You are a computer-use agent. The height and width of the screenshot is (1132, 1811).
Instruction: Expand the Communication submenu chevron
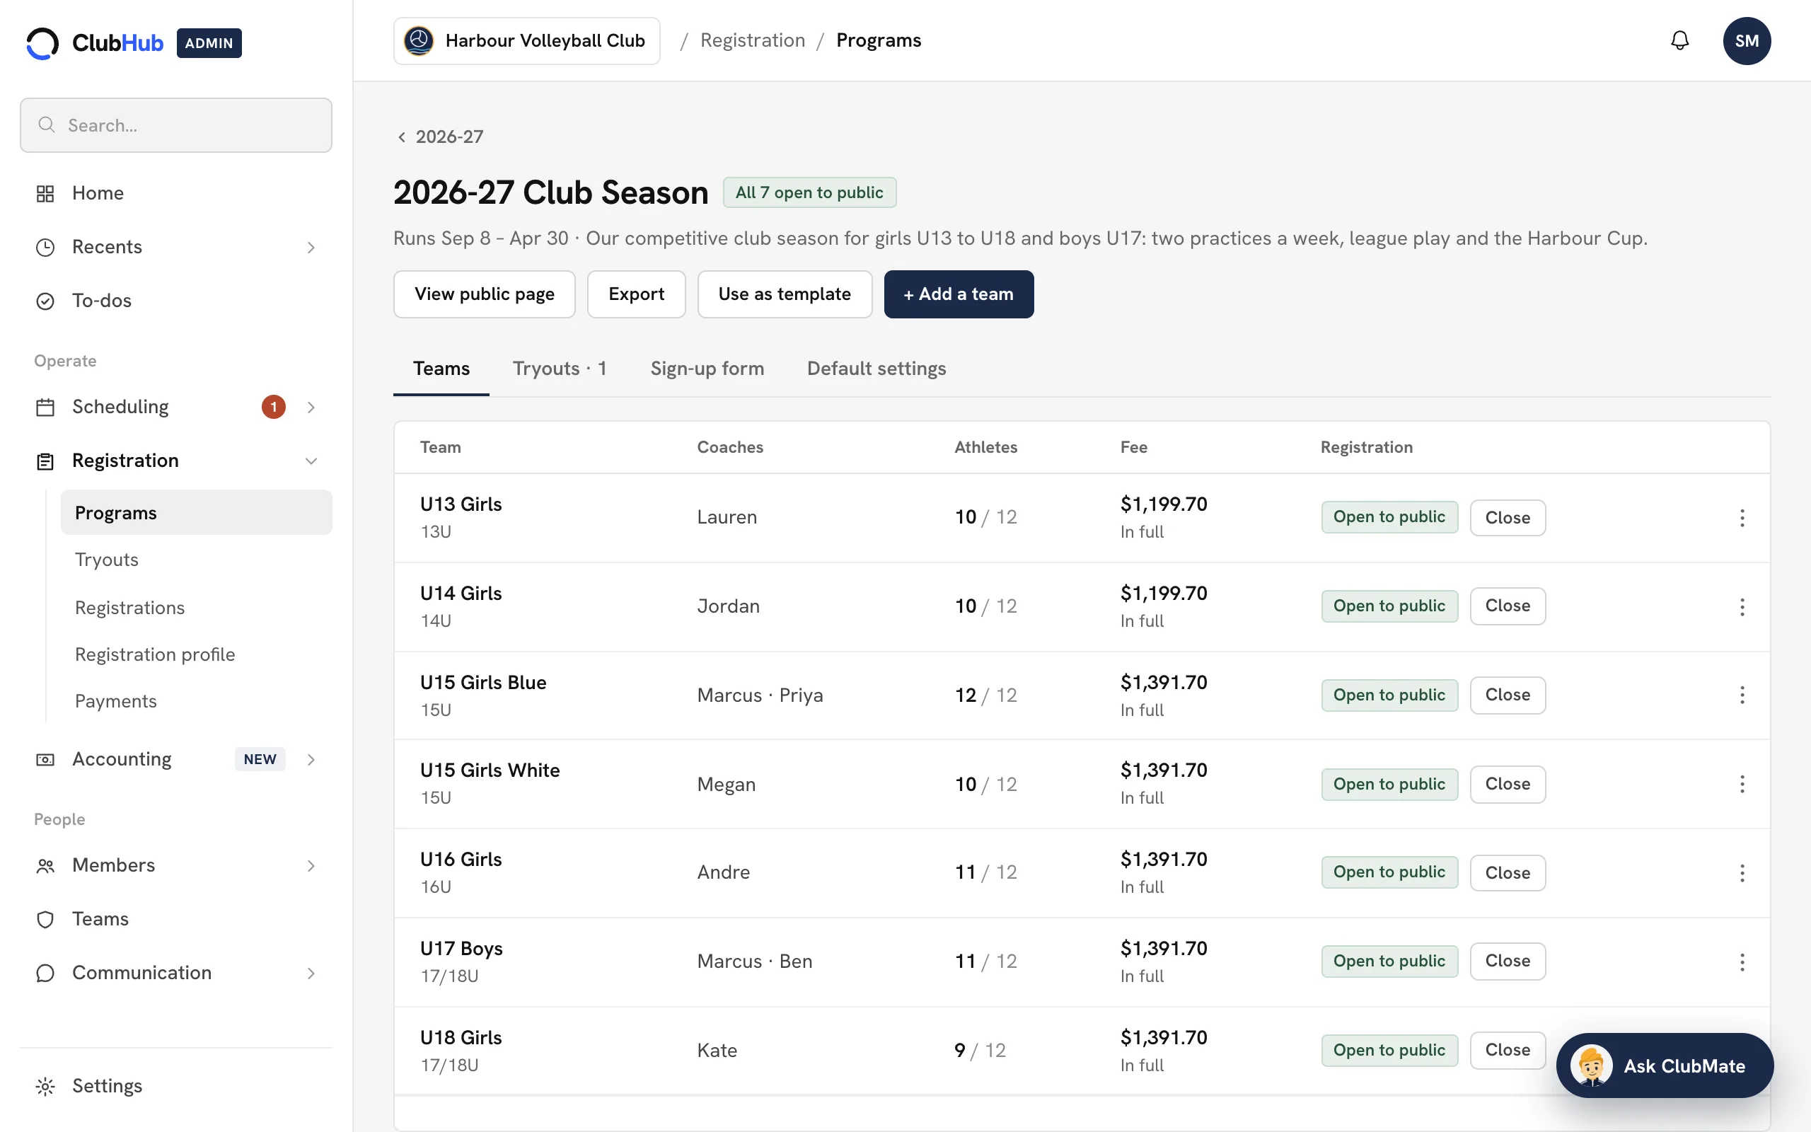point(311,974)
